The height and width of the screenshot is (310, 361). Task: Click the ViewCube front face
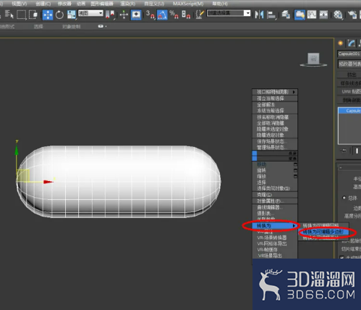pyautogui.click(x=313, y=59)
